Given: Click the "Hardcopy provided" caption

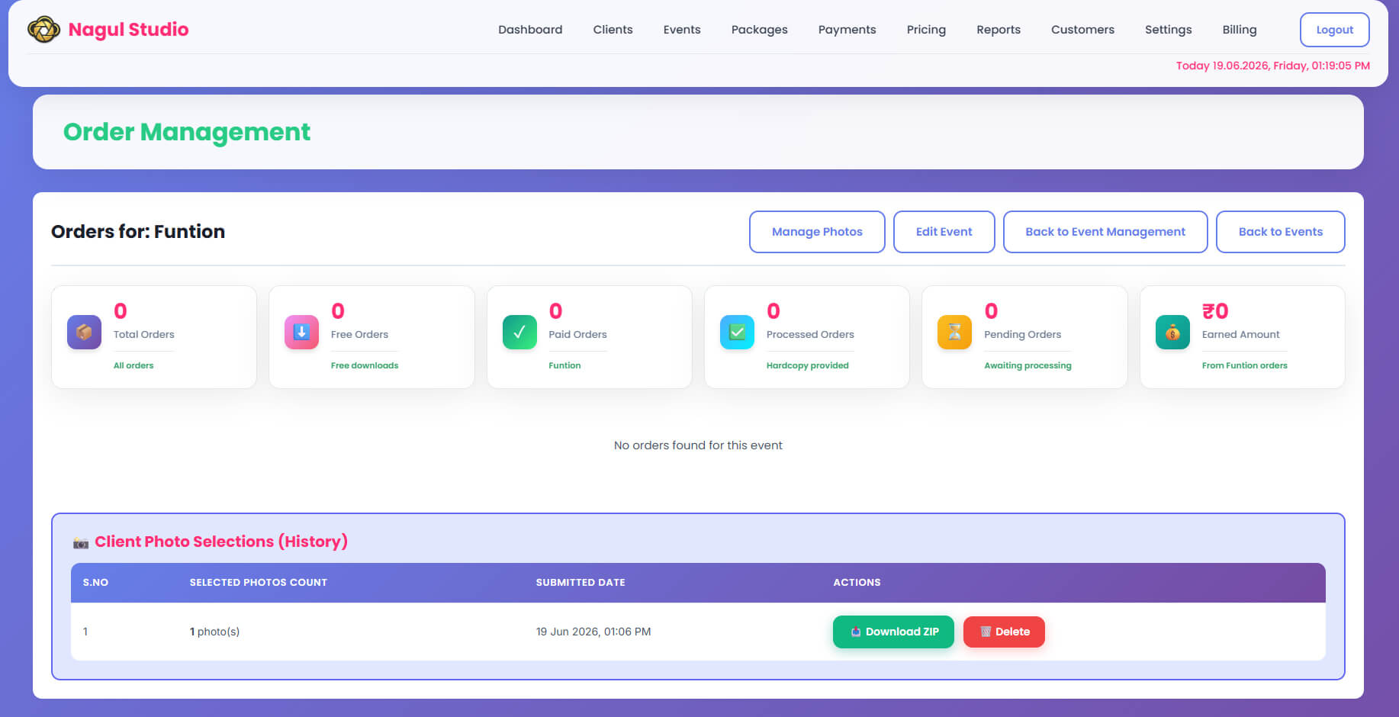Looking at the screenshot, I should pos(807,365).
